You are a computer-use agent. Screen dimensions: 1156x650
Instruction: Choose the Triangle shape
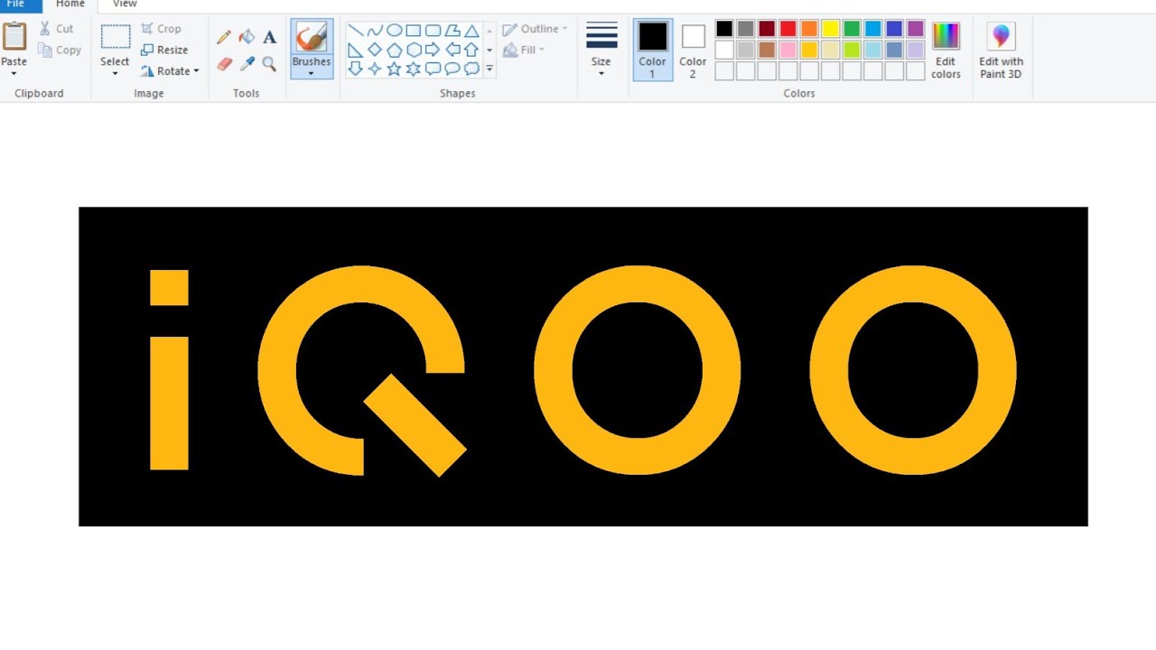[471, 30]
